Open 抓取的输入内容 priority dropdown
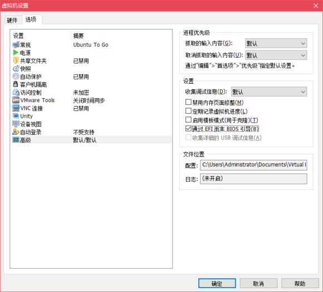 coord(276,43)
